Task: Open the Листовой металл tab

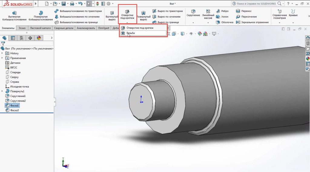Action: click(x=40, y=28)
